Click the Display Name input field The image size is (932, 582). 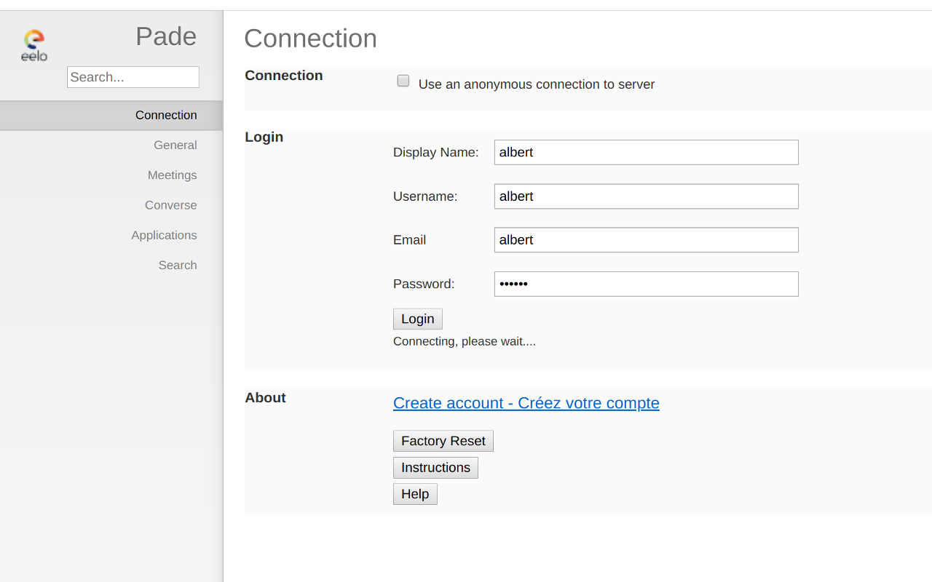(x=646, y=152)
